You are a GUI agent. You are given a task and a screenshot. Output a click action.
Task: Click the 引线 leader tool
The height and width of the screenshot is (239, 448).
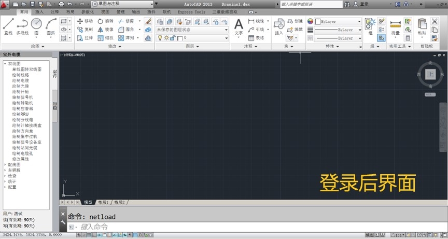pos(256,30)
